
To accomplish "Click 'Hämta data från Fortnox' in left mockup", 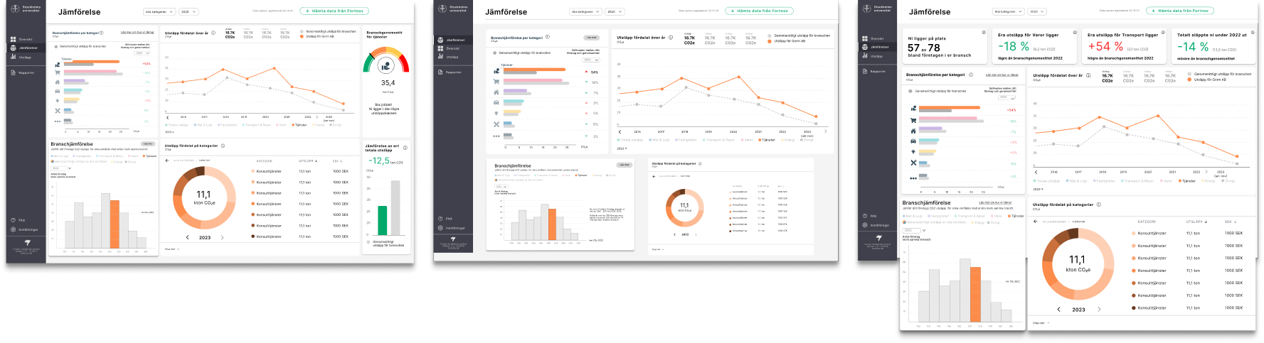I will click(x=334, y=11).
